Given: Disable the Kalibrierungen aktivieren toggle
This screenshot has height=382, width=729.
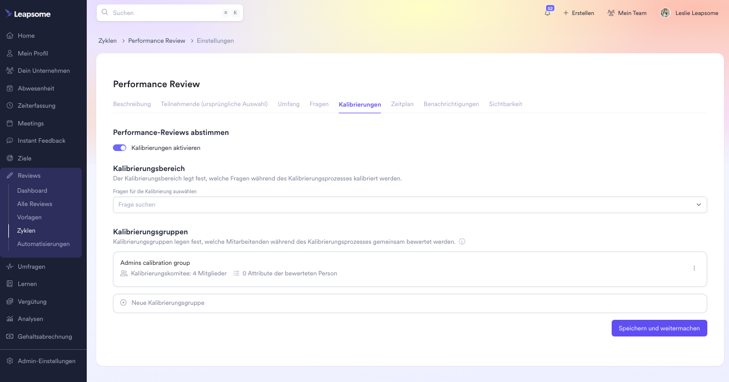Looking at the screenshot, I should (x=120, y=148).
